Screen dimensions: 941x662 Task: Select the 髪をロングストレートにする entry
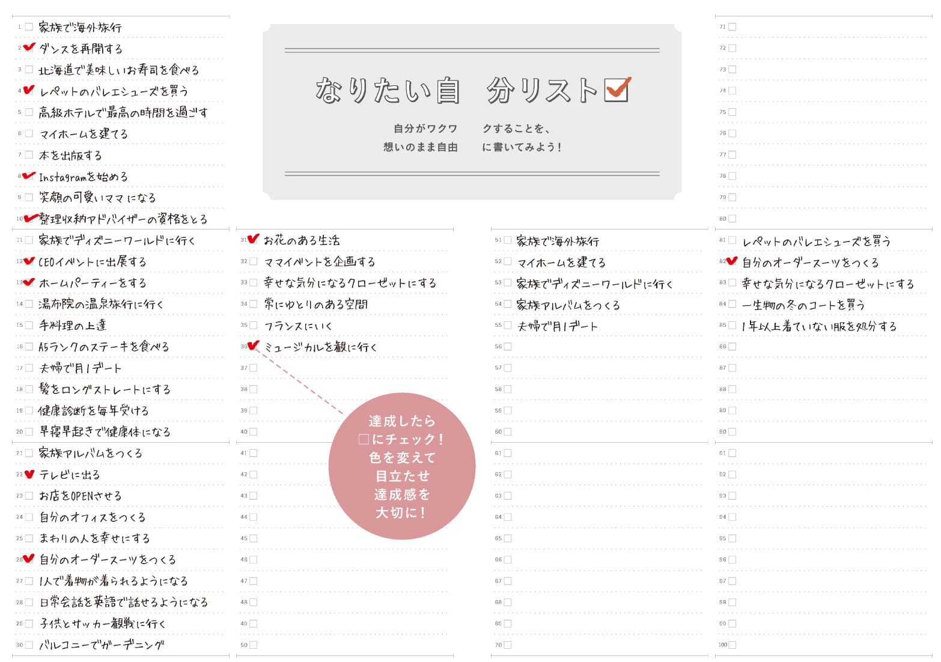click(x=105, y=389)
